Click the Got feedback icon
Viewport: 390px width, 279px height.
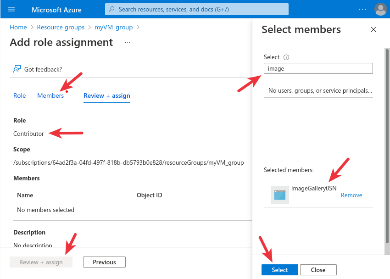[17, 69]
